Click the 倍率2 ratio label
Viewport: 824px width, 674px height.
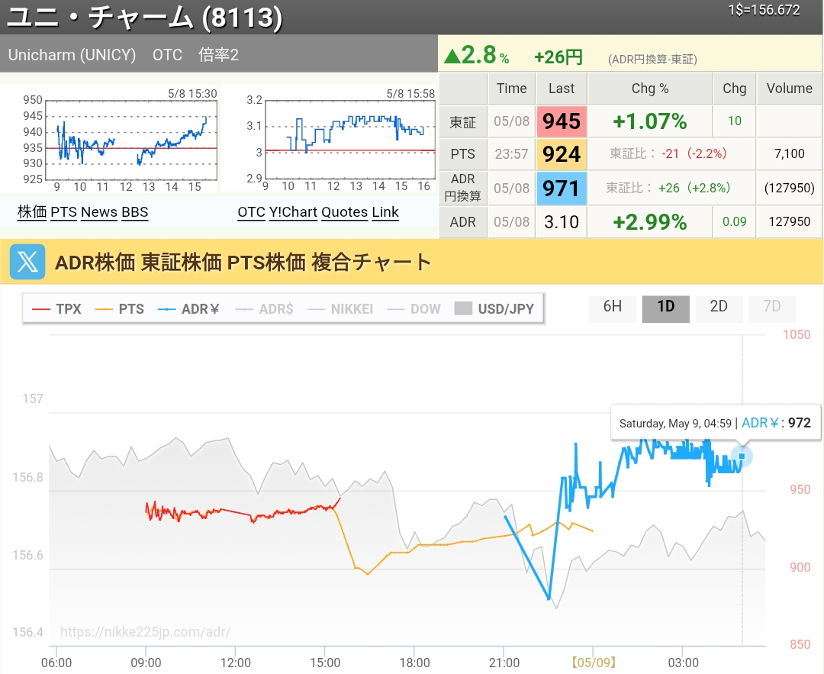[x=219, y=55]
